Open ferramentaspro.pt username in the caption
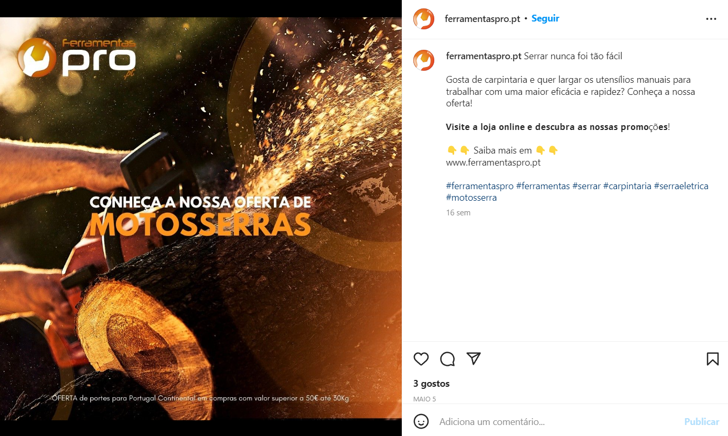The image size is (728, 436). (x=484, y=56)
